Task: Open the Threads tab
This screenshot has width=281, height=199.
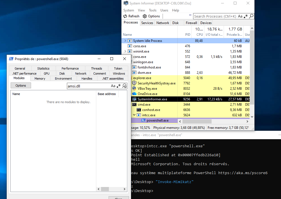Action: (x=96, y=68)
